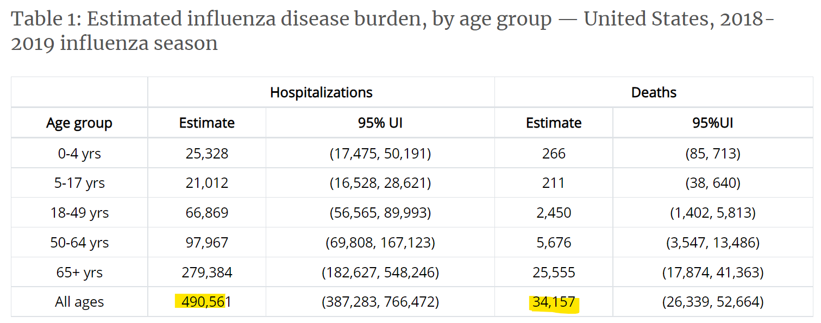Image resolution: width=821 pixels, height=323 pixels.
Task: Click the Deaths 95%UI header
Action: pyautogui.click(x=712, y=123)
